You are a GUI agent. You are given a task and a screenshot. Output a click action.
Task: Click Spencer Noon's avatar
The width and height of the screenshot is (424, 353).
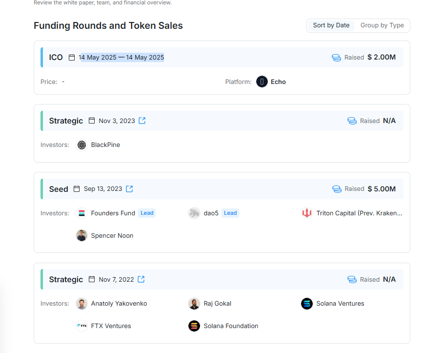click(x=81, y=236)
